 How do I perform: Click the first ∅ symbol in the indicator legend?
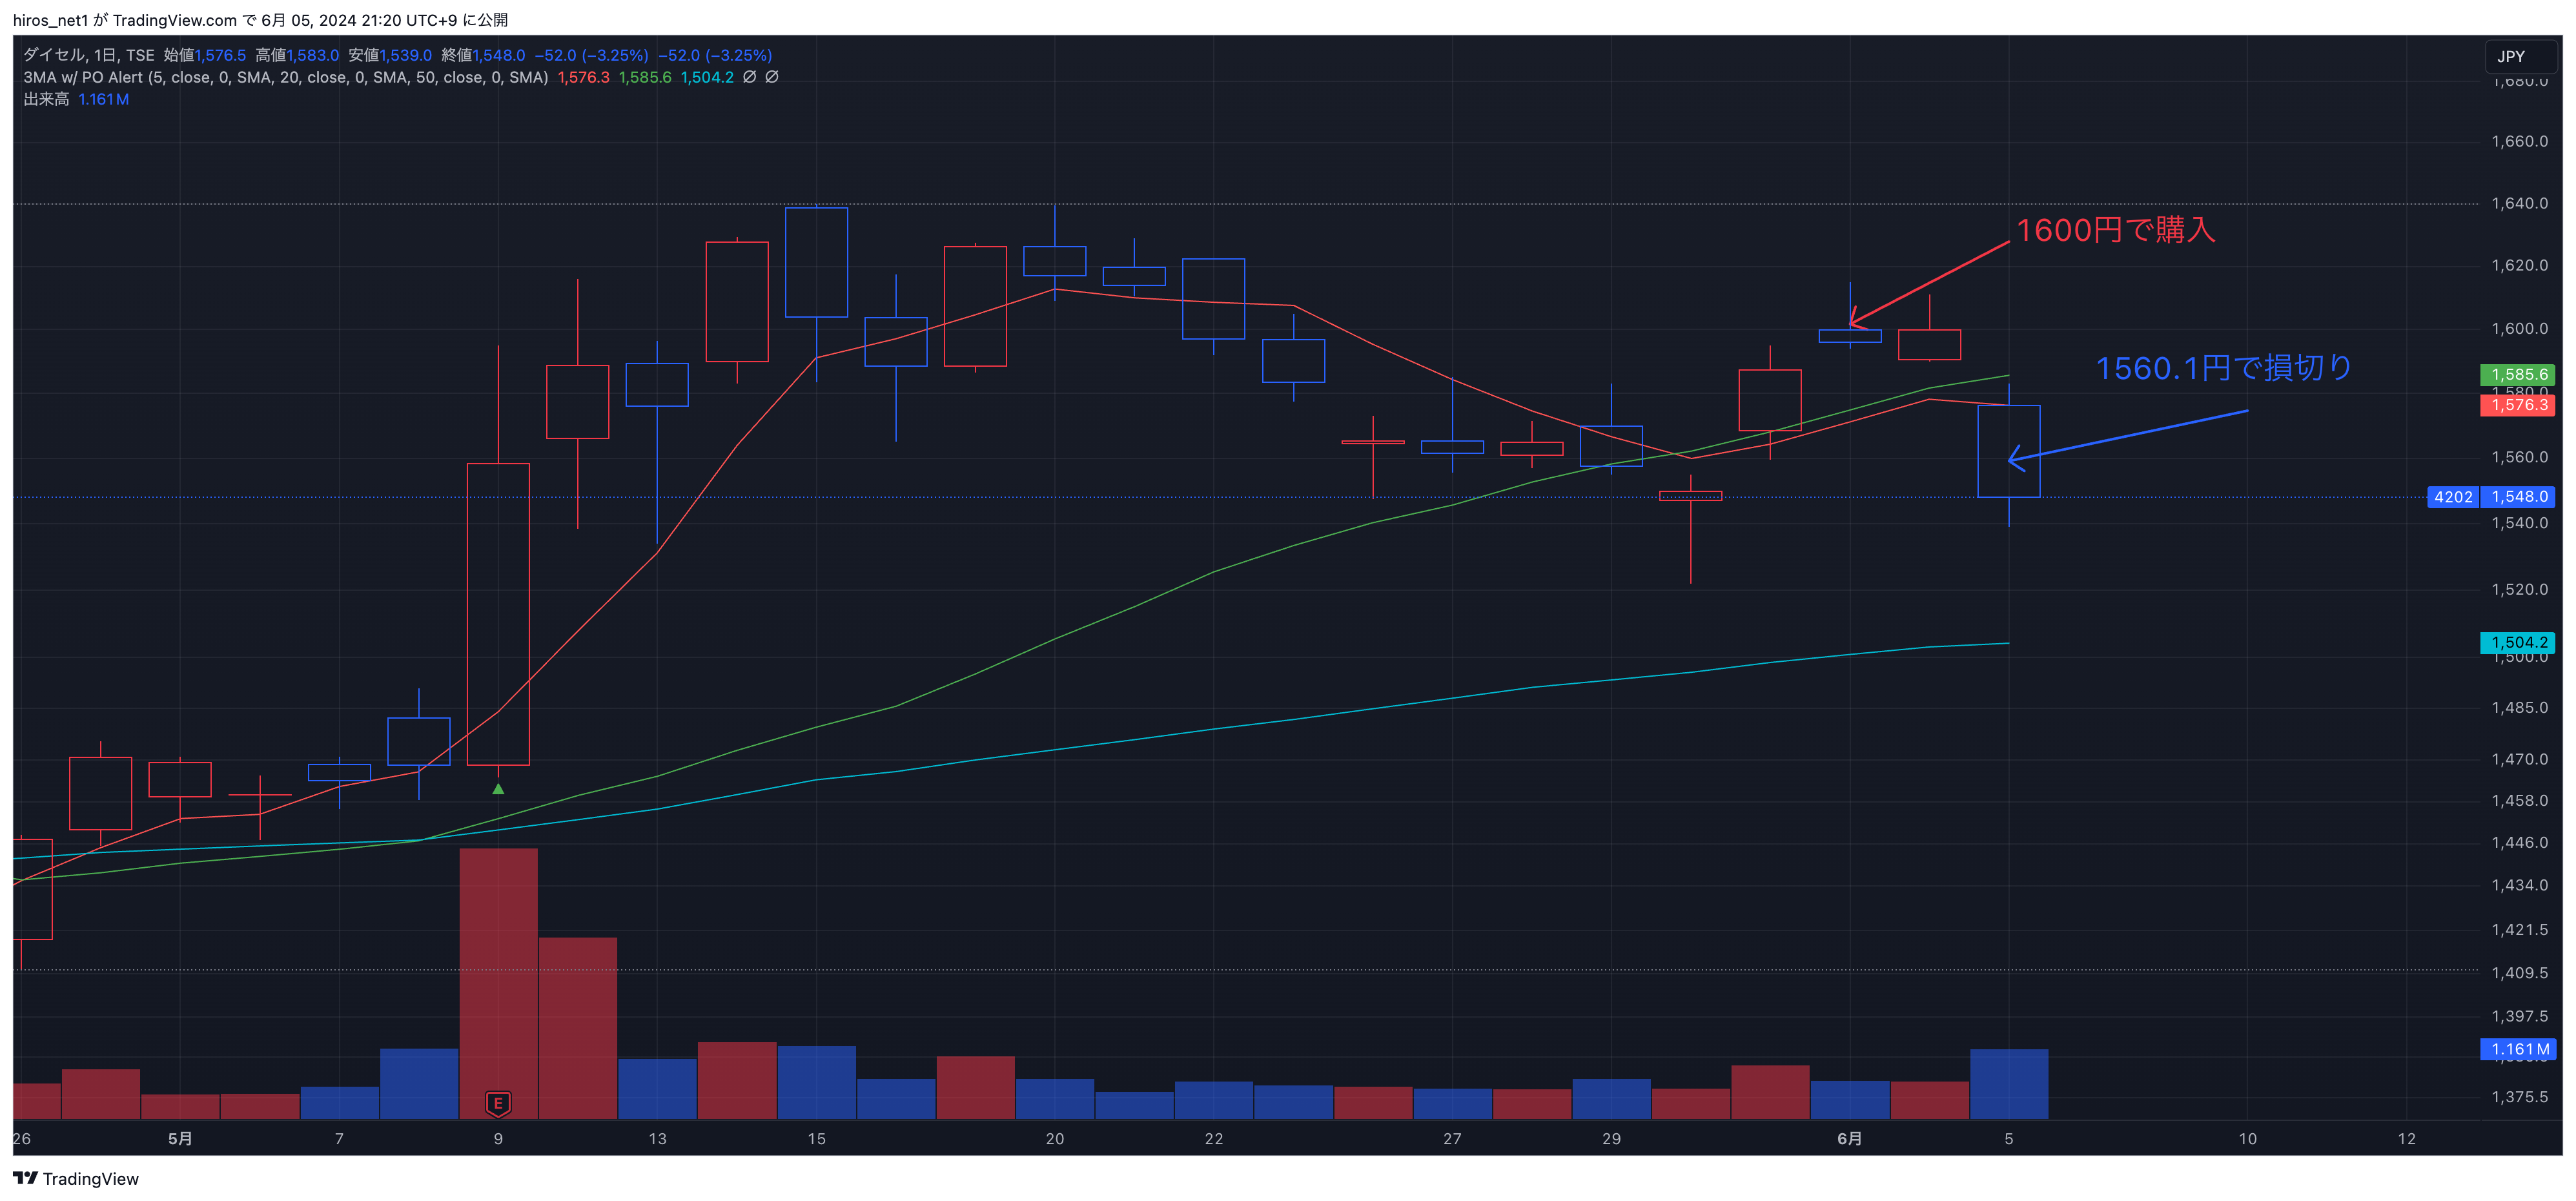click(x=749, y=77)
